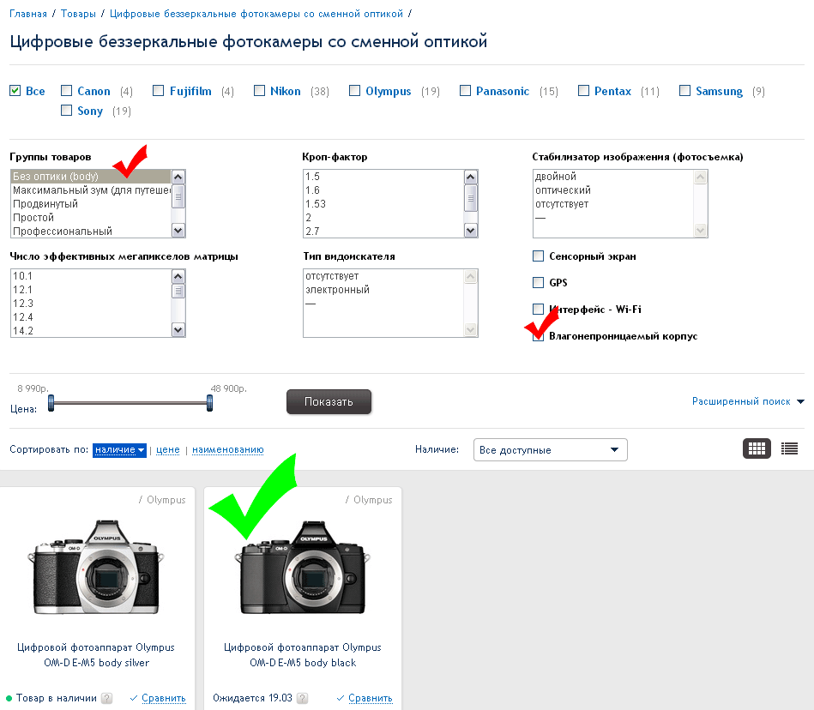Open help icon next to 'Ожидается 19.03'
Image resolution: width=814 pixels, height=710 pixels.
303,698
